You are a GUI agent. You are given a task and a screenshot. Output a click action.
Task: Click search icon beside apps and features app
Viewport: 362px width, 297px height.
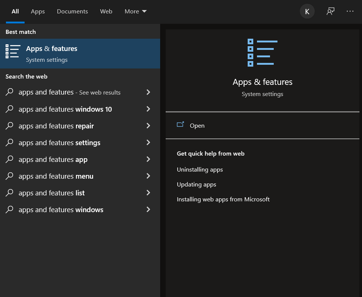tap(9, 159)
